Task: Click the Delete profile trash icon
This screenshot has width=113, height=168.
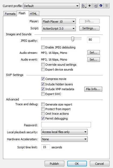Action: click(107, 6)
